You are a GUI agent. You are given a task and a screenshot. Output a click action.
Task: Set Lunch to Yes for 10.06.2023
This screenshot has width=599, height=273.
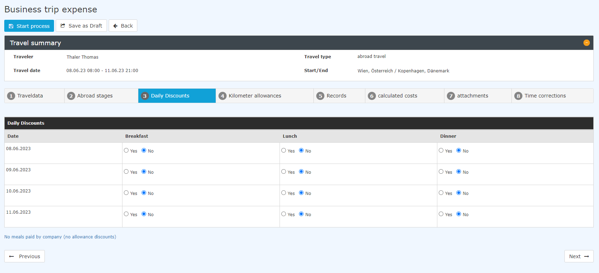284,193
